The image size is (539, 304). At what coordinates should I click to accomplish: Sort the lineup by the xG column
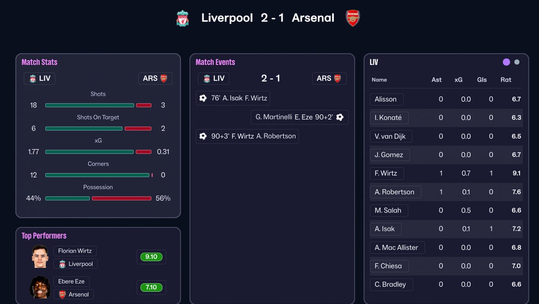(458, 80)
